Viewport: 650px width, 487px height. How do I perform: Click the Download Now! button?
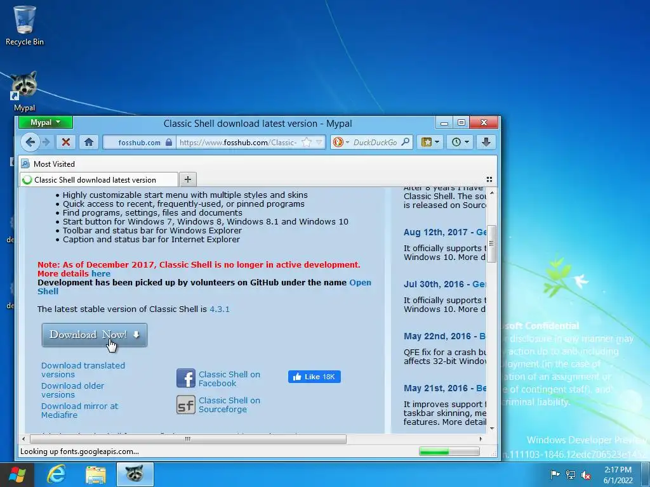[95, 335]
